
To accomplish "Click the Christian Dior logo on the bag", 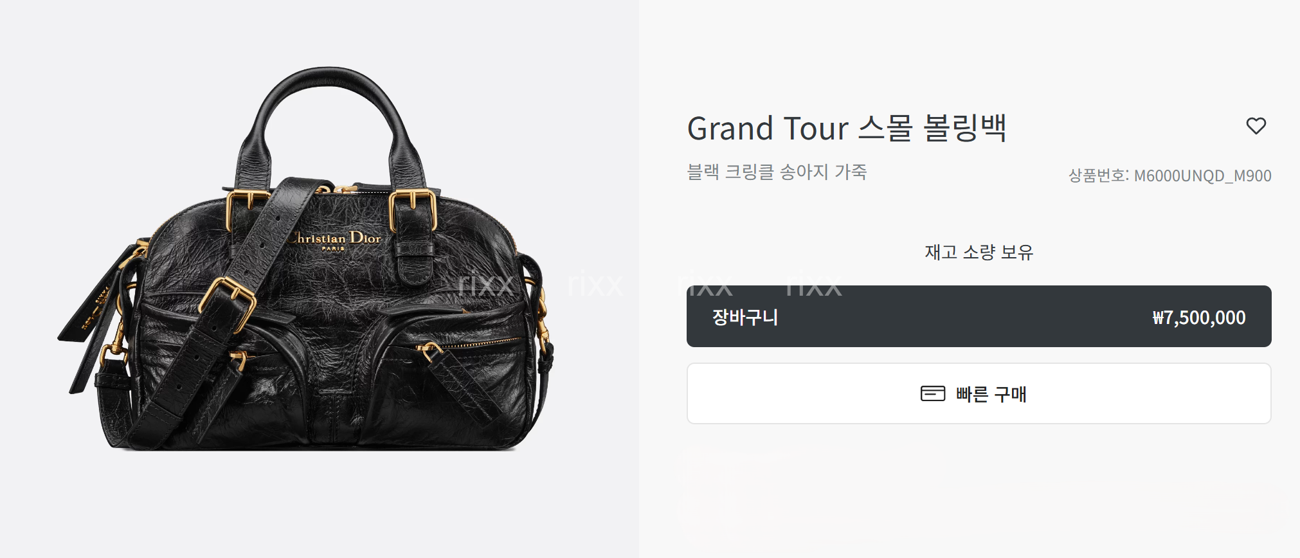I will pyautogui.click(x=334, y=239).
